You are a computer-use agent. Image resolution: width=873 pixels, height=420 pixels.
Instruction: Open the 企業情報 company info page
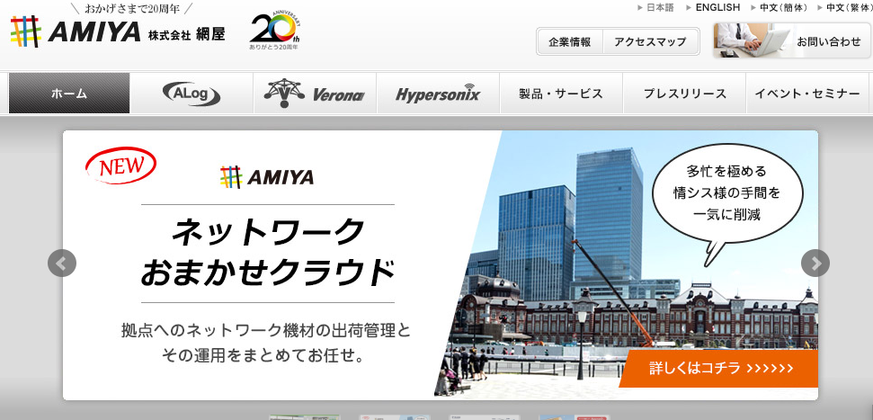tap(570, 41)
